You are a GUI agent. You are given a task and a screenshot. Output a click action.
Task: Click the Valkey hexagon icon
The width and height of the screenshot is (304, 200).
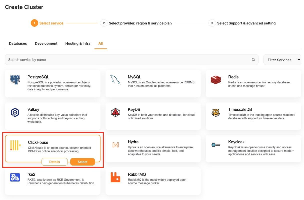click(x=15, y=112)
